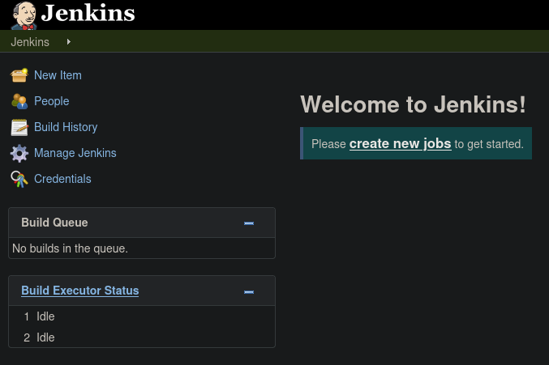Viewport: 549px width, 365px height.
Task: Collapse the Build Executor Status panel
Action: tap(249, 292)
